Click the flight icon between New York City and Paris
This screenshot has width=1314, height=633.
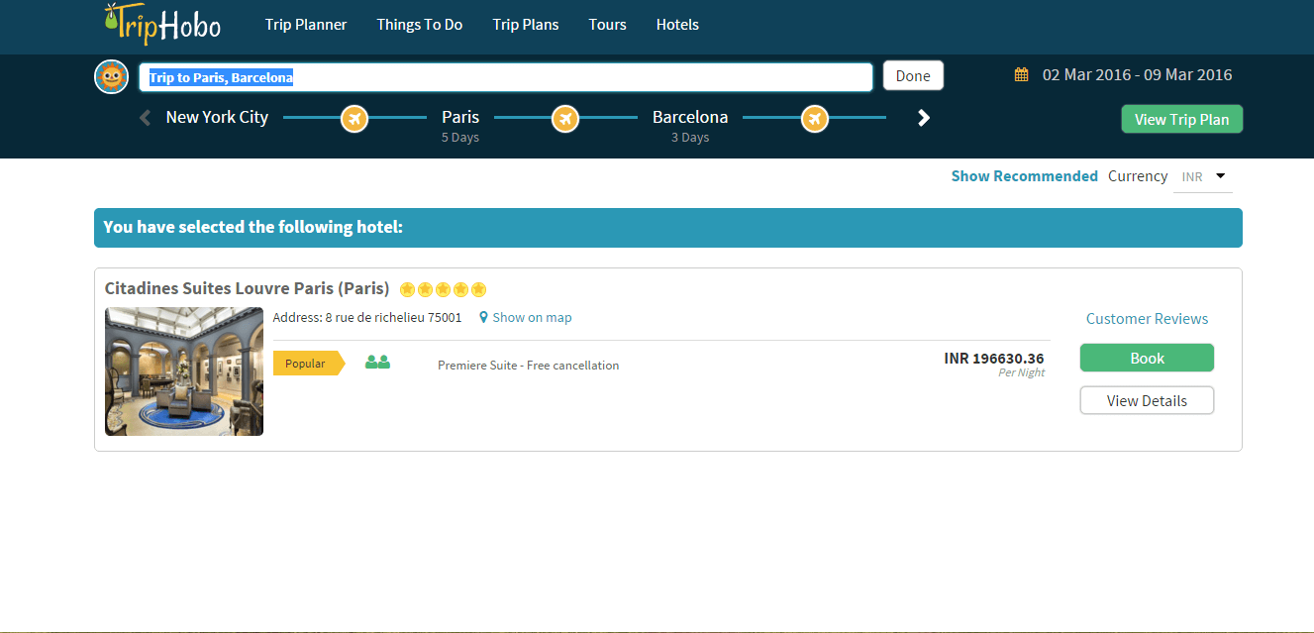(x=354, y=118)
